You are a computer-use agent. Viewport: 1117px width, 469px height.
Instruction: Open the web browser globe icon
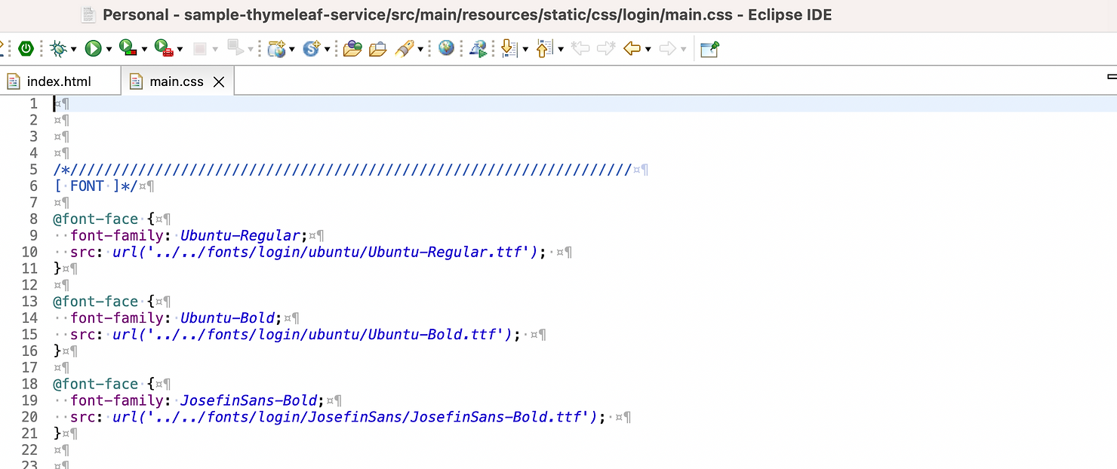(x=446, y=49)
